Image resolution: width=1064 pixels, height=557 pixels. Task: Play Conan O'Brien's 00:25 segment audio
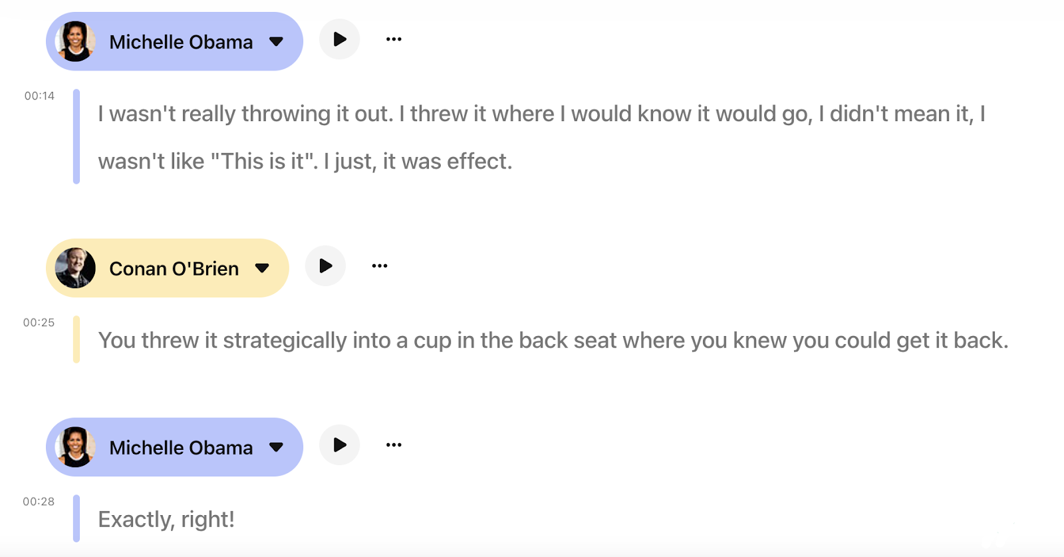pyautogui.click(x=325, y=266)
